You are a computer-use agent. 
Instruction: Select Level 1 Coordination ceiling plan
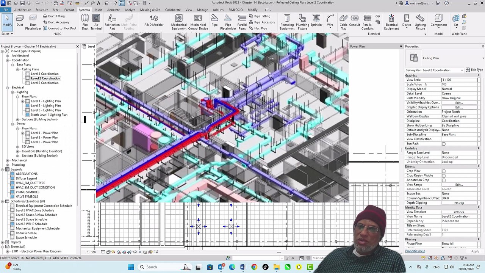click(x=45, y=74)
